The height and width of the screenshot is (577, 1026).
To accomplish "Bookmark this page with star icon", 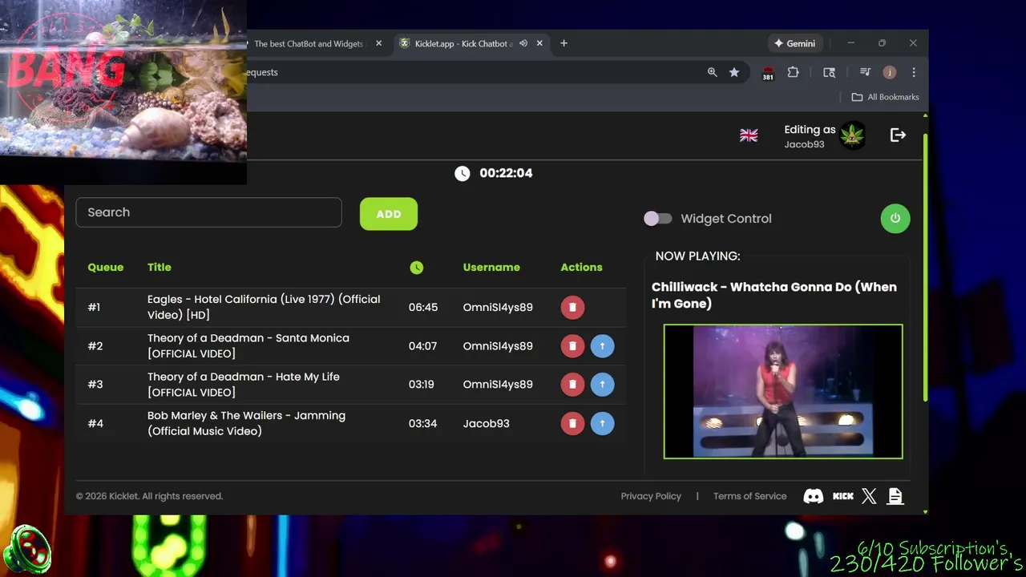I will click(734, 72).
